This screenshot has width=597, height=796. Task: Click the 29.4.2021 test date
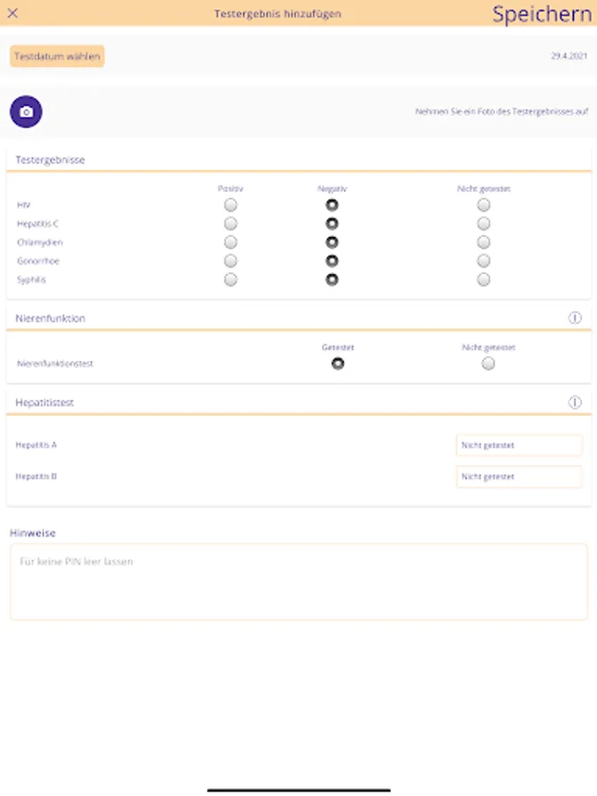(x=569, y=57)
